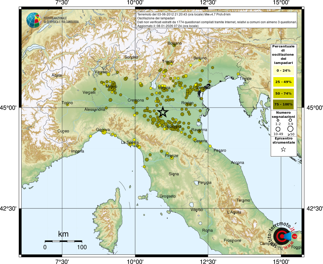Viewport: 323px width, 264px height.
Task: Click the Bologna city label
Action: (174, 127)
